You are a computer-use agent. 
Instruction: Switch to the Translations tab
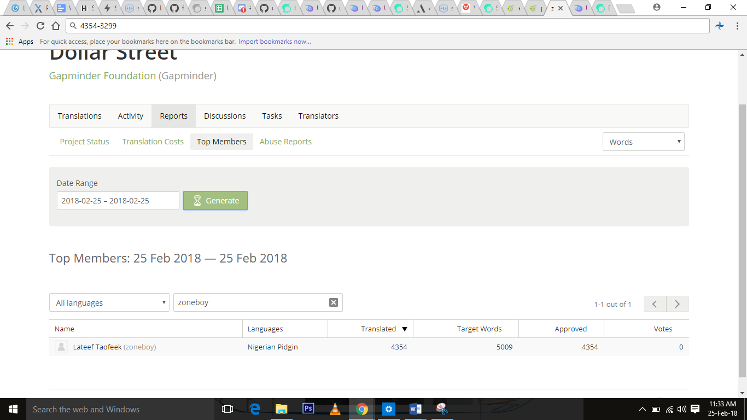80,116
